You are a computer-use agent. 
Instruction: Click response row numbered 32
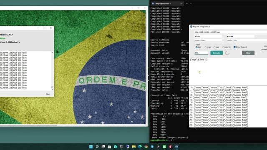pyautogui.click(x=219, y=122)
